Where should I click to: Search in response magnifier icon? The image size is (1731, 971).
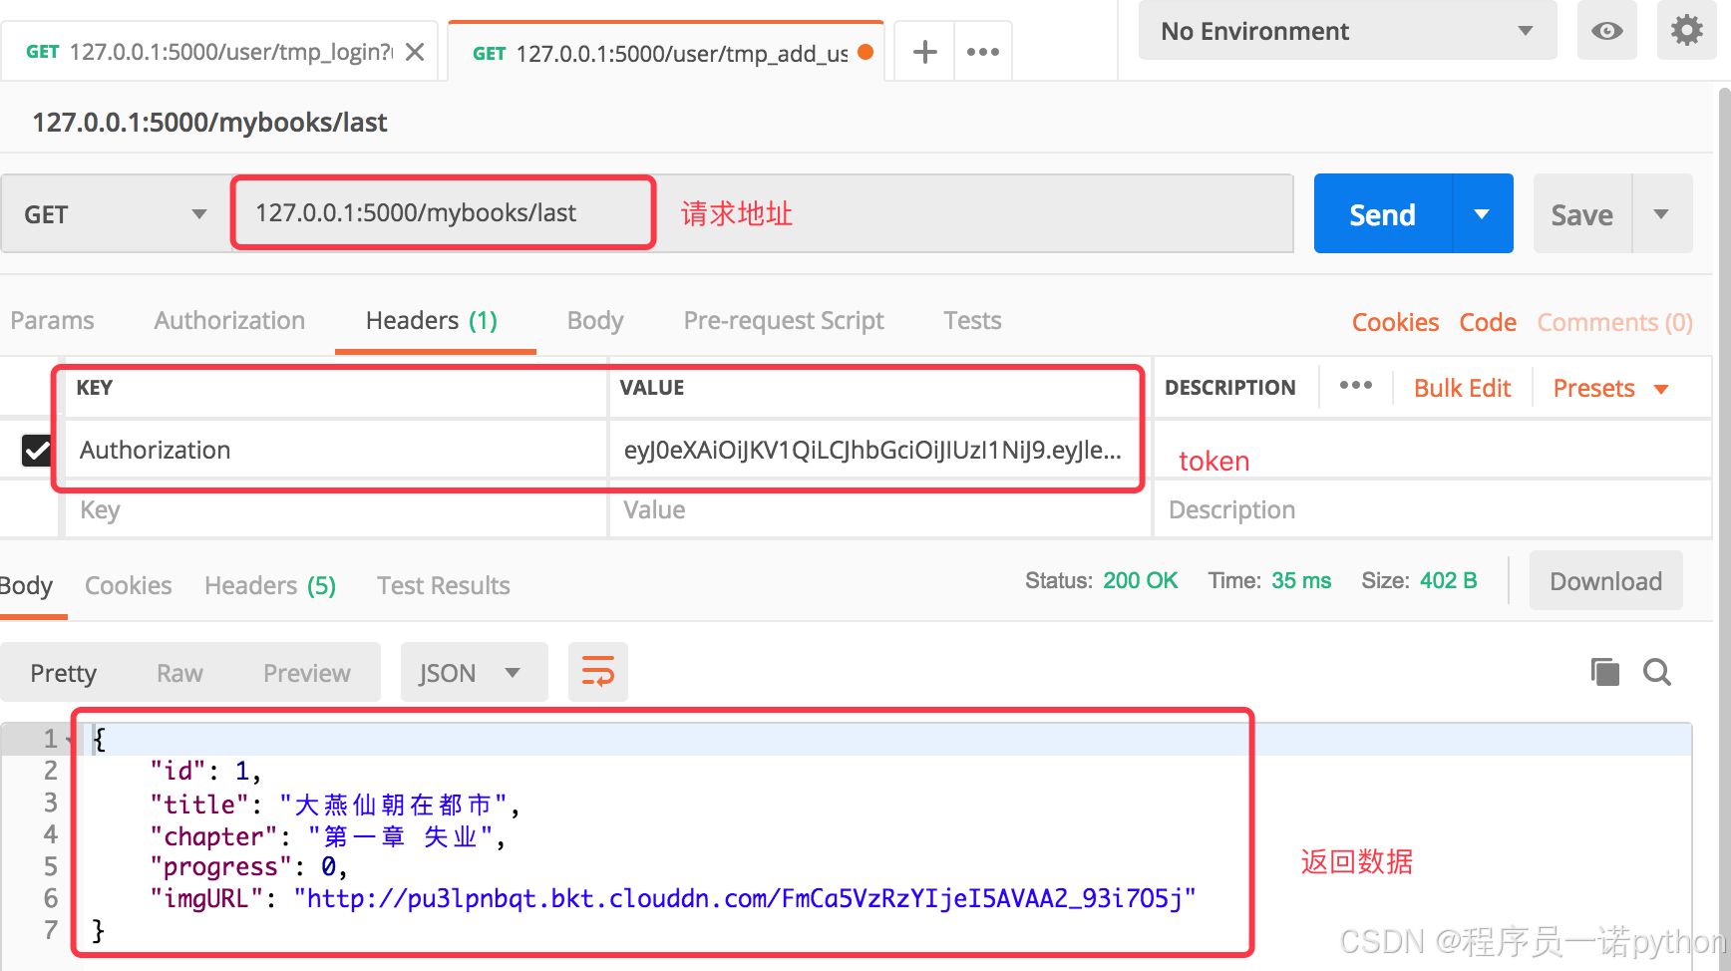click(1656, 673)
